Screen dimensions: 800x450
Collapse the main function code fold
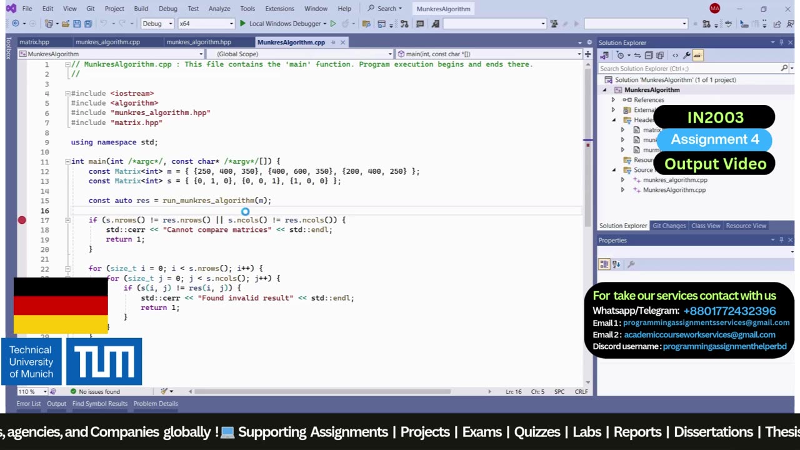(67, 161)
